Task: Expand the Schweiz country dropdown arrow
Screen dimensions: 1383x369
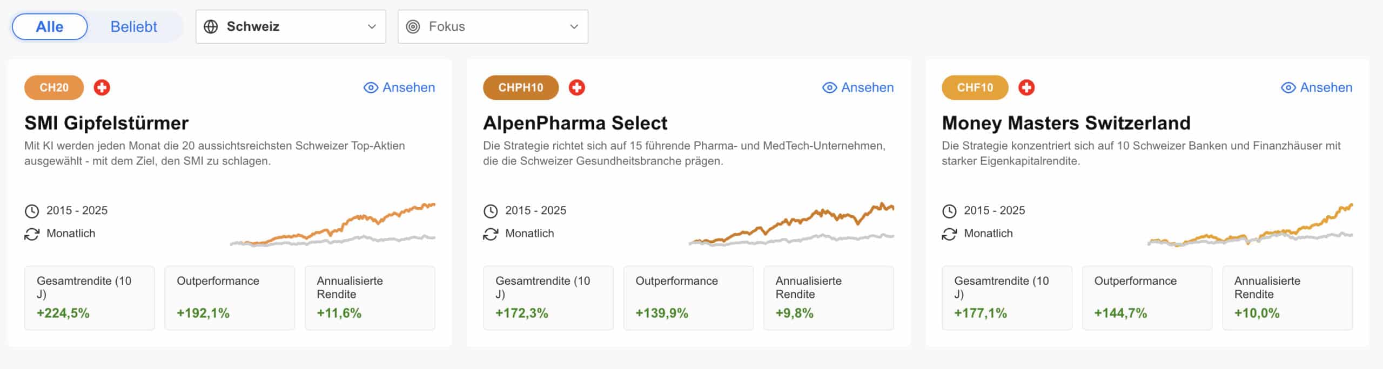Action: click(x=372, y=26)
